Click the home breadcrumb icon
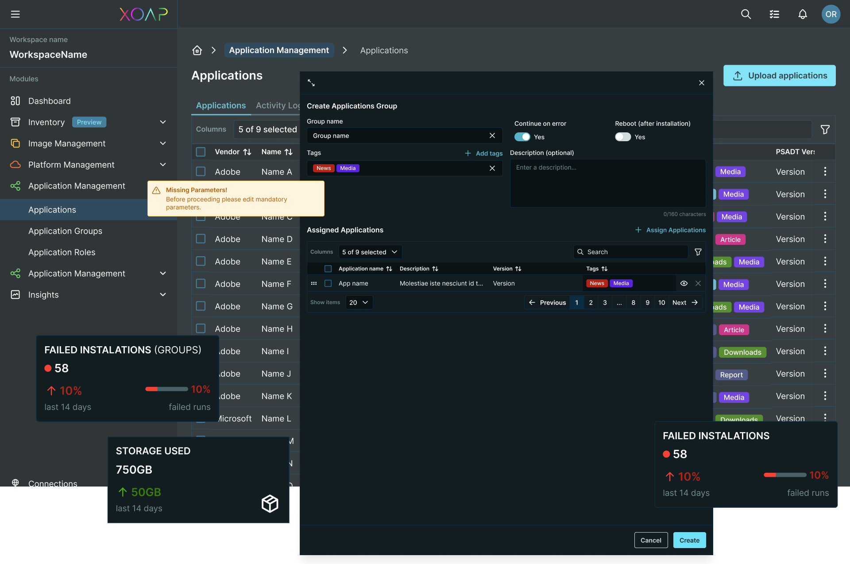The height and width of the screenshot is (564, 850). tap(197, 50)
